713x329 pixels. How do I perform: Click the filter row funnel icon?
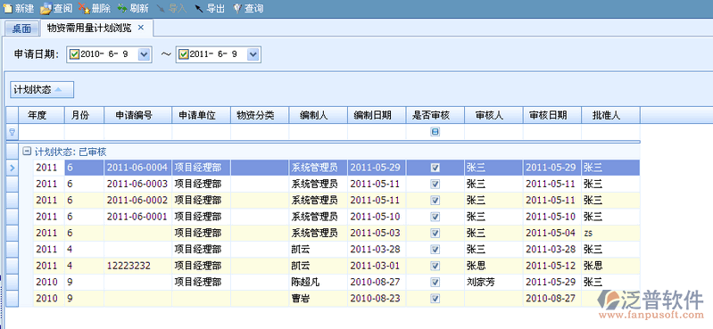(x=12, y=132)
